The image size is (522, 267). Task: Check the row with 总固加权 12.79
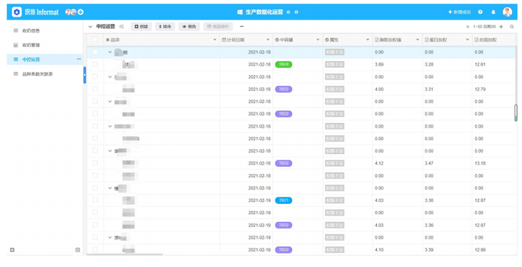(95, 89)
